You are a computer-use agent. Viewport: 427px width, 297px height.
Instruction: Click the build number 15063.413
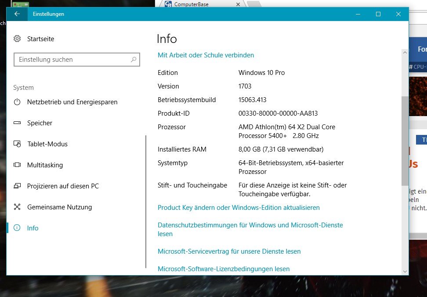pos(252,100)
